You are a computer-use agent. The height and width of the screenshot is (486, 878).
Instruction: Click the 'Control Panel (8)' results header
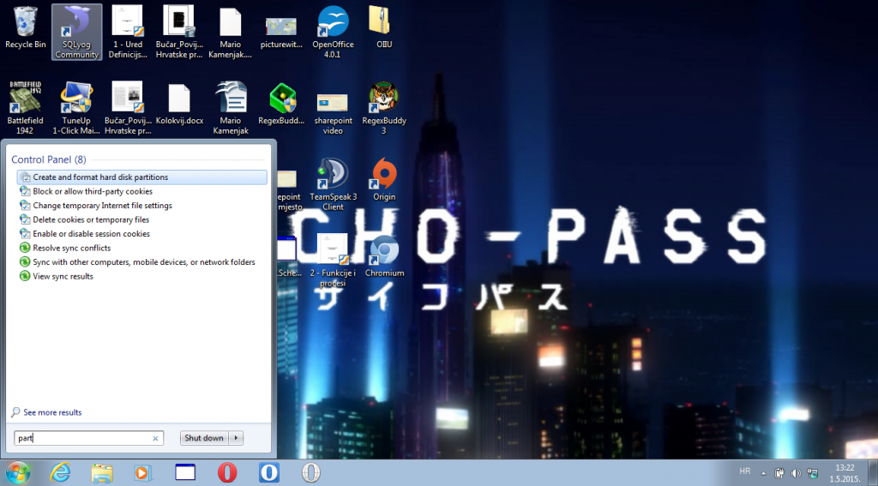(x=49, y=159)
